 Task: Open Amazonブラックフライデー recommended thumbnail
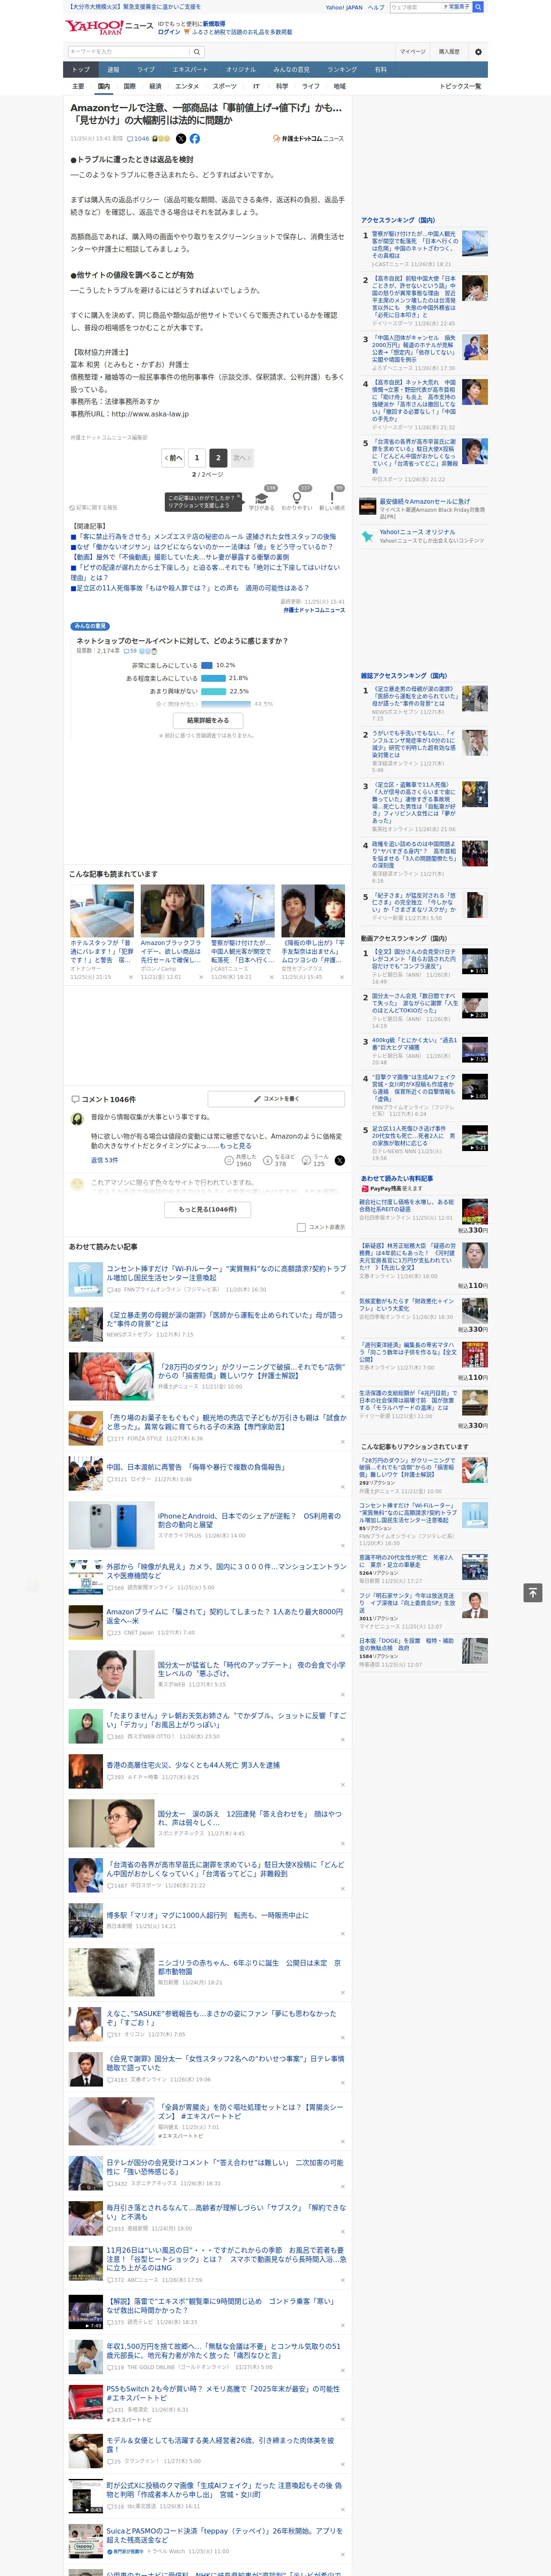click(172, 910)
